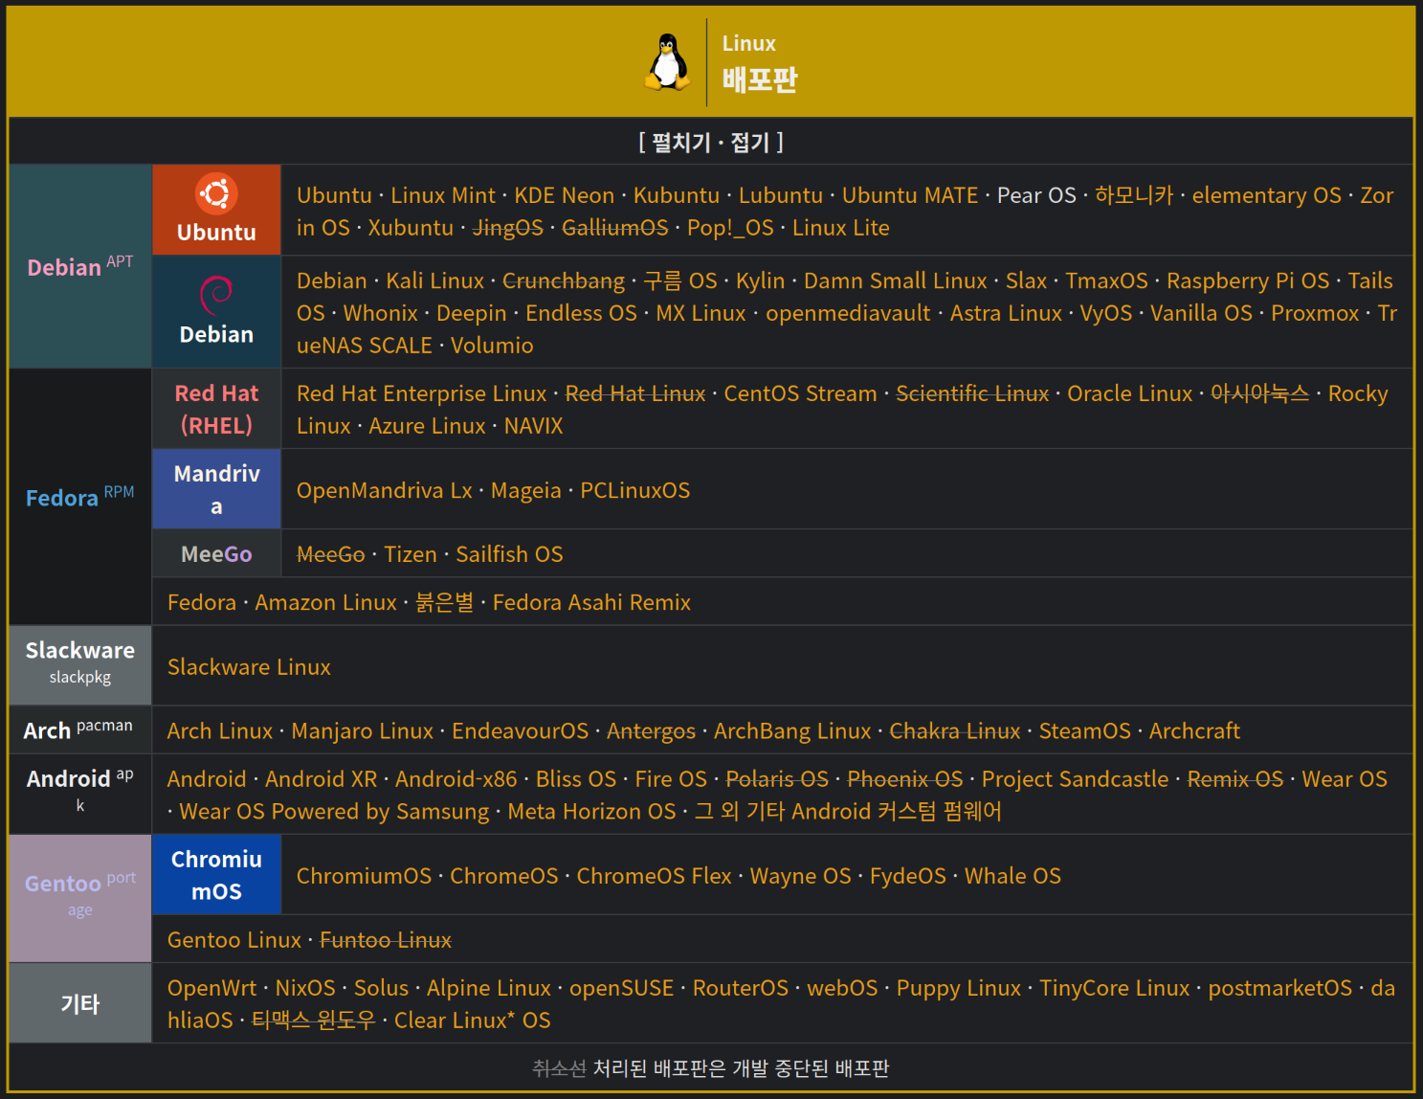Open the openSUSE link

point(622,988)
